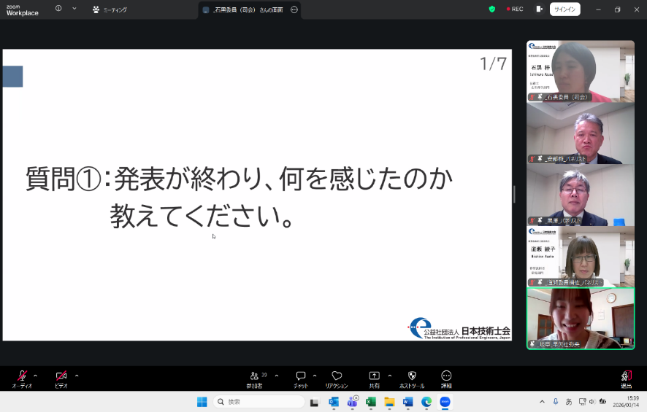Screen dimensions: 647x412
Task: Open the shared-screen options ellipsis menu
Action: [x=294, y=10]
